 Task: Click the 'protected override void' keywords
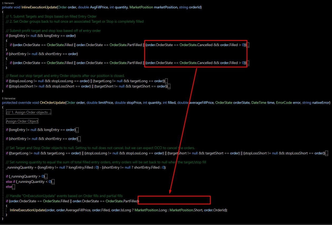(x=20, y=103)
